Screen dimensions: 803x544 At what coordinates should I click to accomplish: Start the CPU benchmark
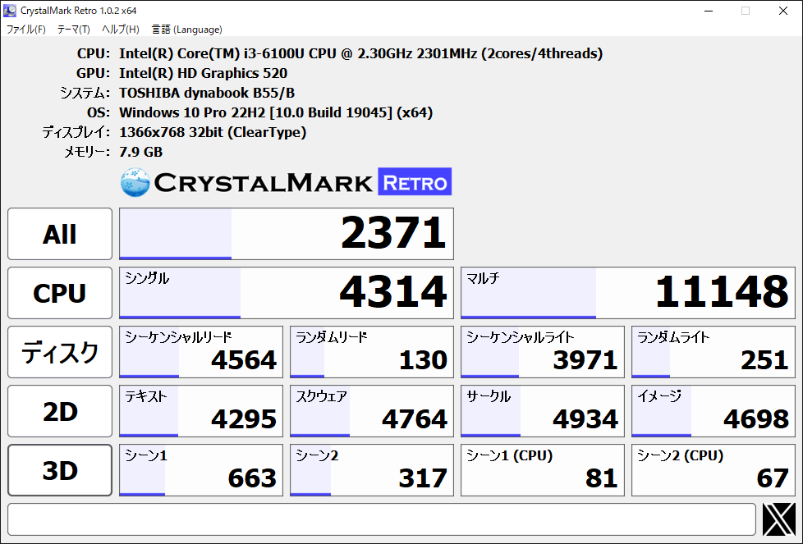[x=60, y=293]
